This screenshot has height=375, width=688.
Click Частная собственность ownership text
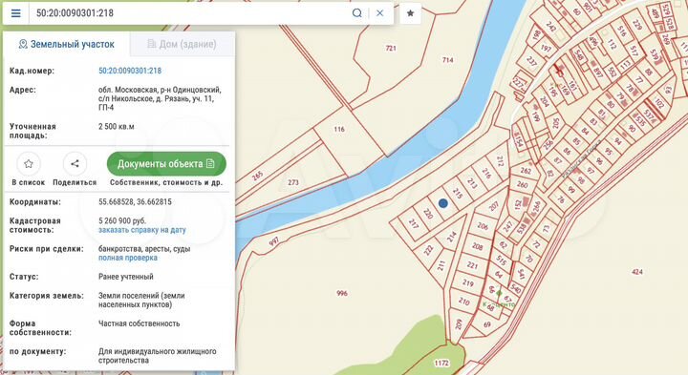click(x=140, y=323)
